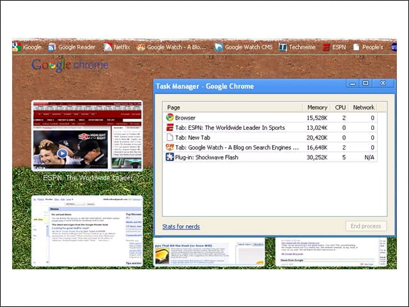Screen dimensions: 409x307
Task: Click the End process button
Action: pos(366,226)
